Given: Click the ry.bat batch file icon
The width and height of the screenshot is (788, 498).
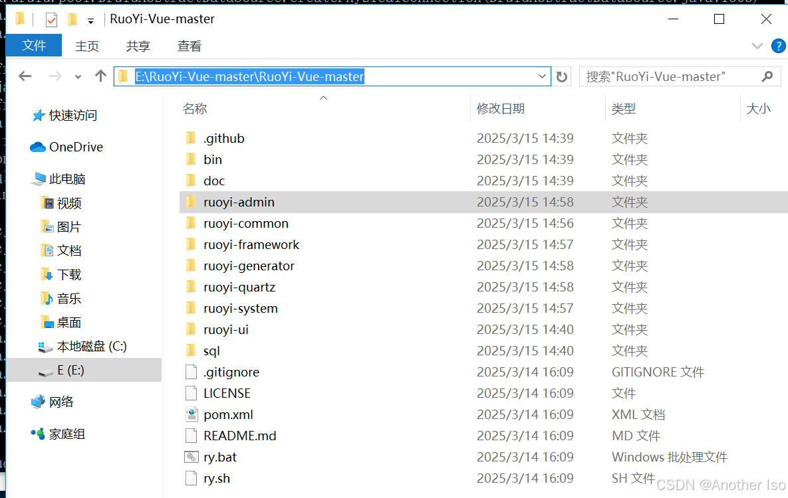Looking at the screenshot, I should pos(192,457).
